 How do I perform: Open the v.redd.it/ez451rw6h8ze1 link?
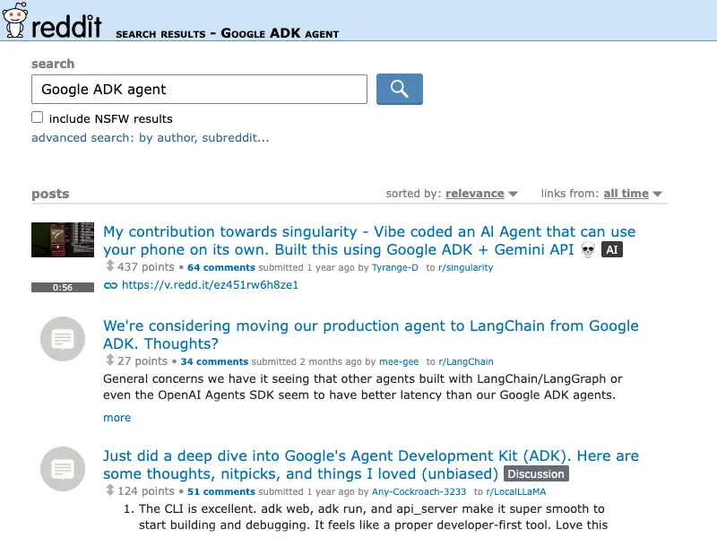[210, 285]
